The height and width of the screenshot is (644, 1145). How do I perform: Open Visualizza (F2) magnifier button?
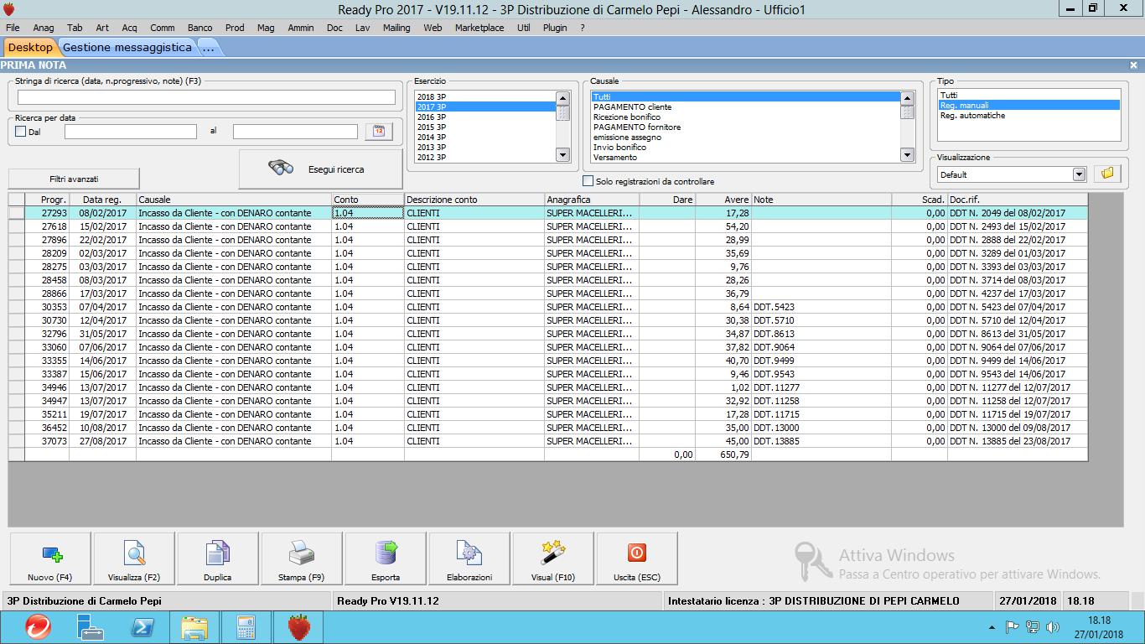[134, 558]
